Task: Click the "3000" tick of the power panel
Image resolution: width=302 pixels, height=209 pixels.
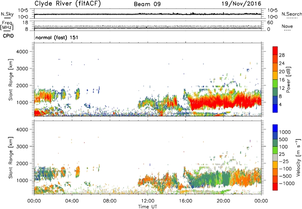Action: (x=22, y=69)
